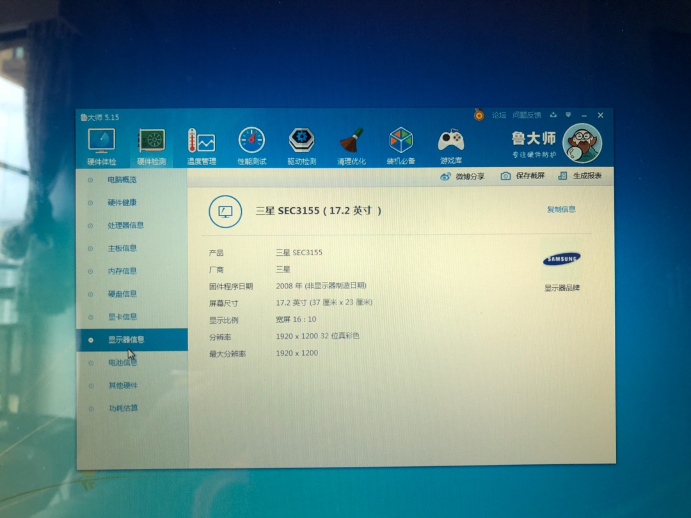Click the 鲁大师 mascot avatar
This screenshot has width=691, height=518.
(582, 143)
